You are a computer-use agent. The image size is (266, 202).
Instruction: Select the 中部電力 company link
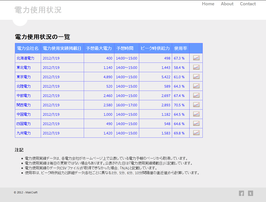click(24, 96)
